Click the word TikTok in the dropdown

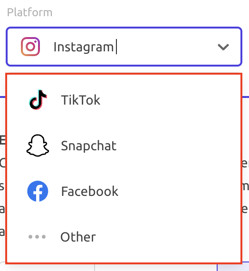(x=80, y=100)
